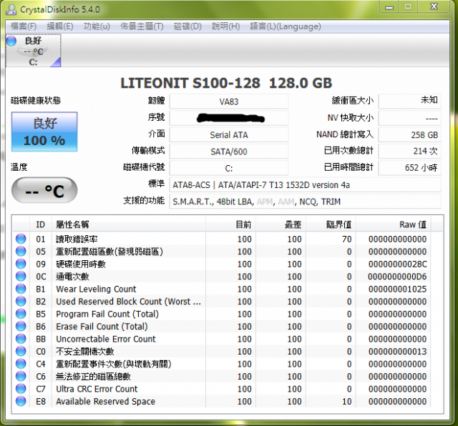This screenshot has height=426, width=458.
Task: Click the buffer size value 未知
Action: click(410, 101)
